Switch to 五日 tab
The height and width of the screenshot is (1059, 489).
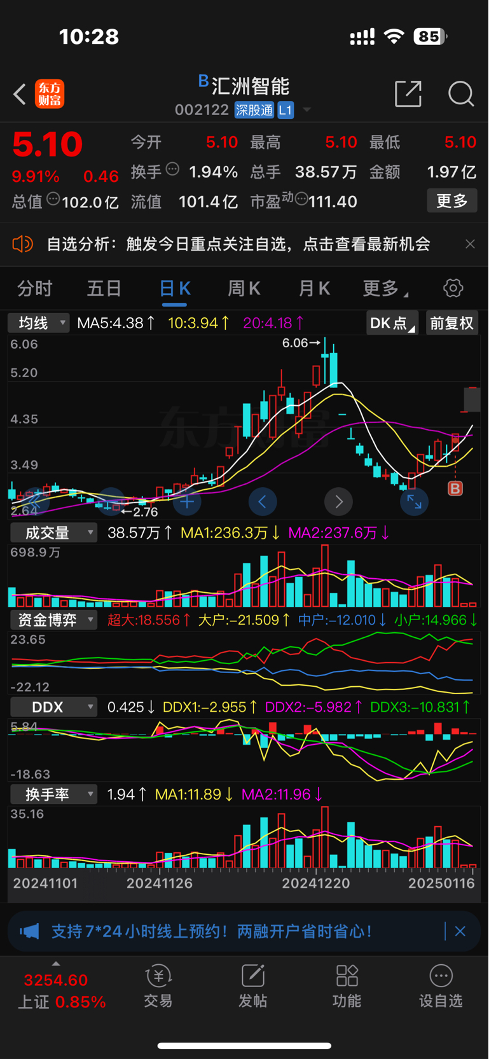104,289
